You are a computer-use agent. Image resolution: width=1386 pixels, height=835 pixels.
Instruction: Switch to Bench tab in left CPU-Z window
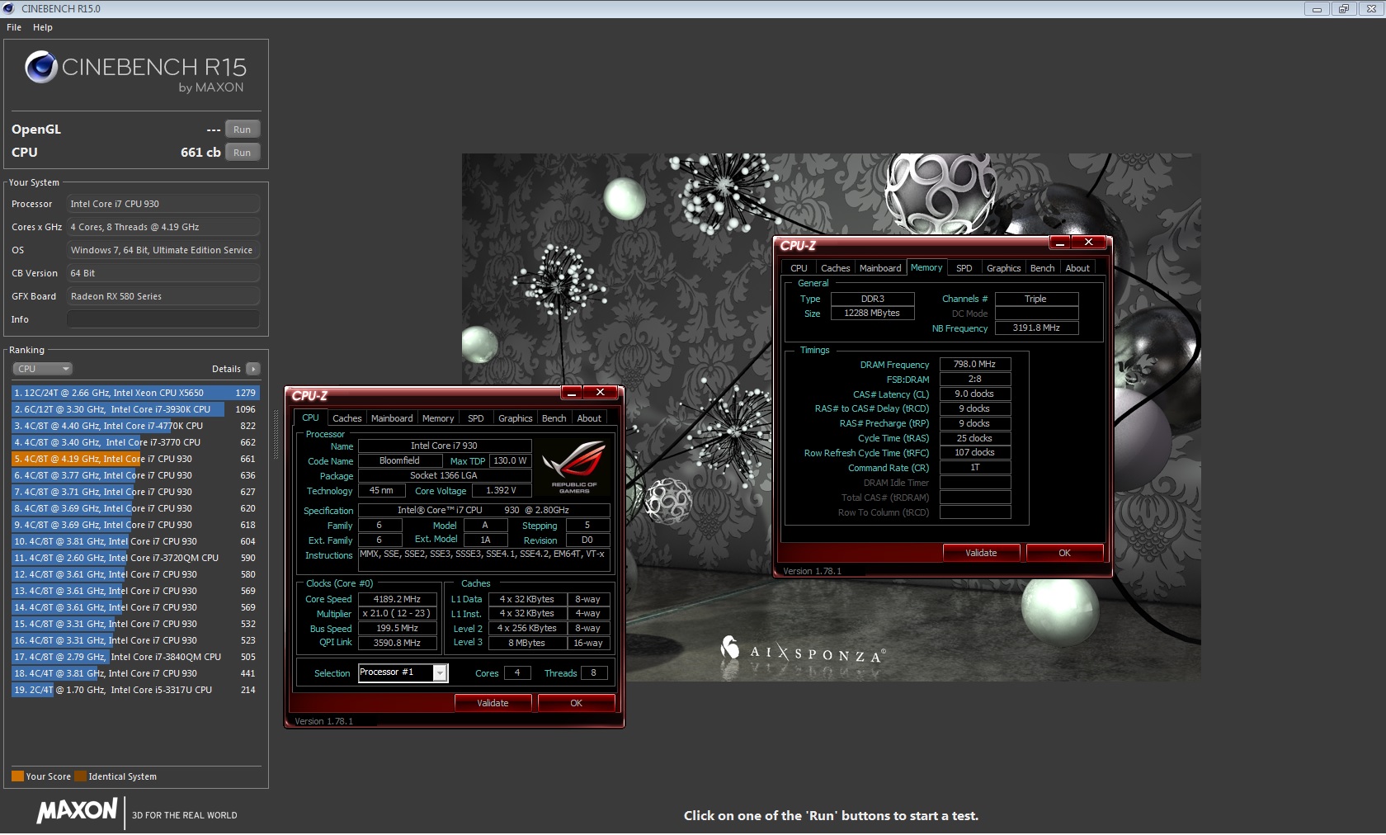(554, 418)
